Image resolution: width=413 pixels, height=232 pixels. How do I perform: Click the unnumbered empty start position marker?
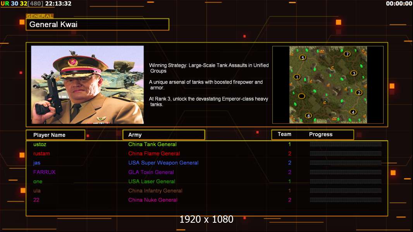click(301, 96)
